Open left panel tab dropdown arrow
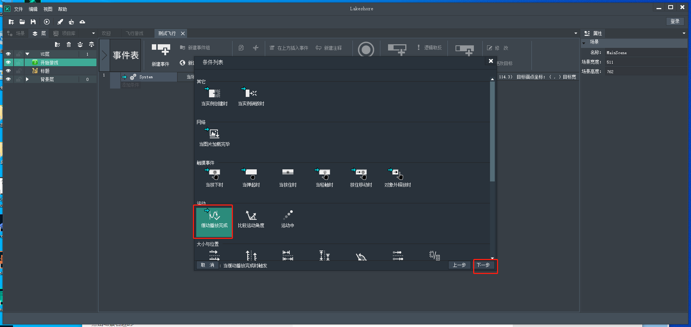 (x=94, y=33)
